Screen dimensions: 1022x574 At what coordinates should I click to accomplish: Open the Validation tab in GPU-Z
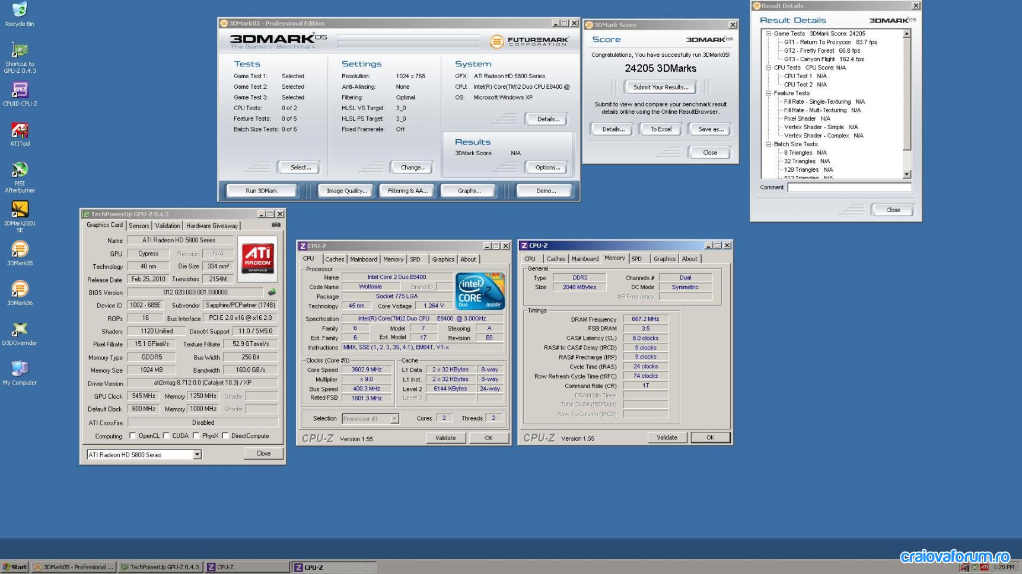(x=167, y=226)
